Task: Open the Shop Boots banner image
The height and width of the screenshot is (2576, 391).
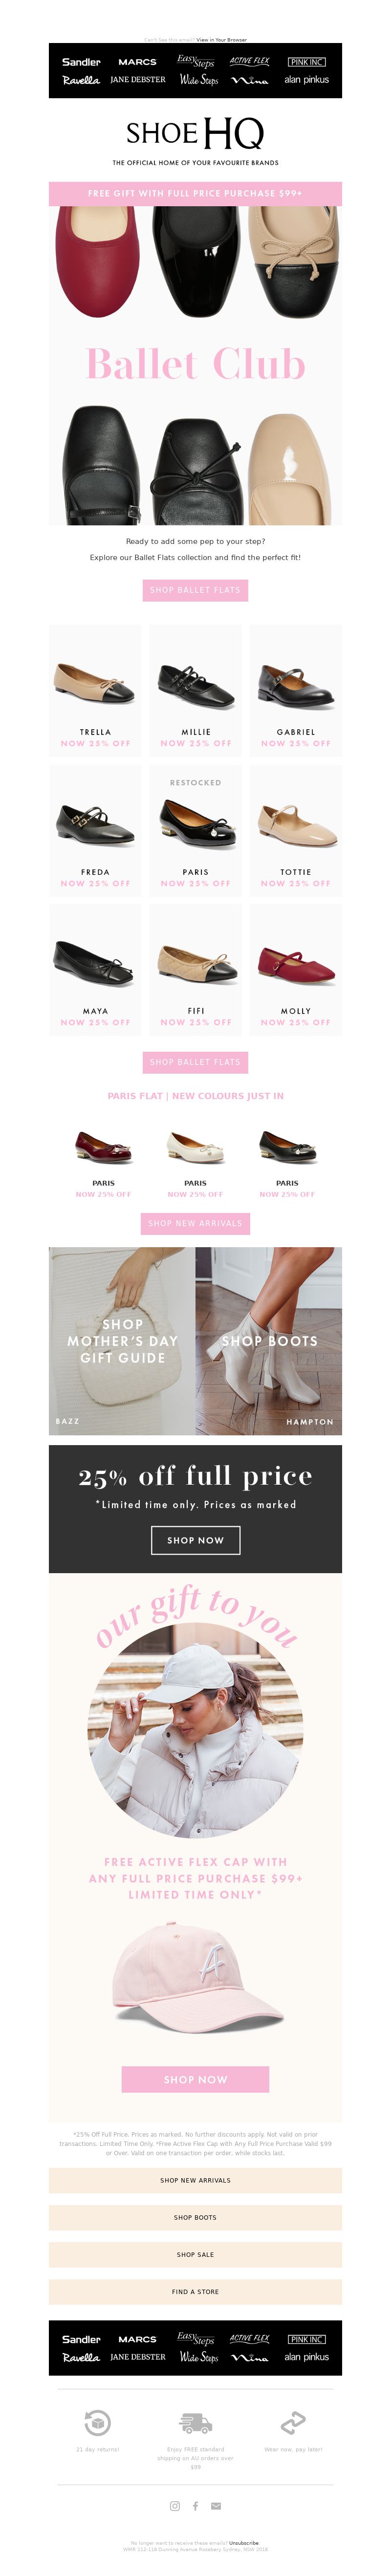Action: (269, 1341)
